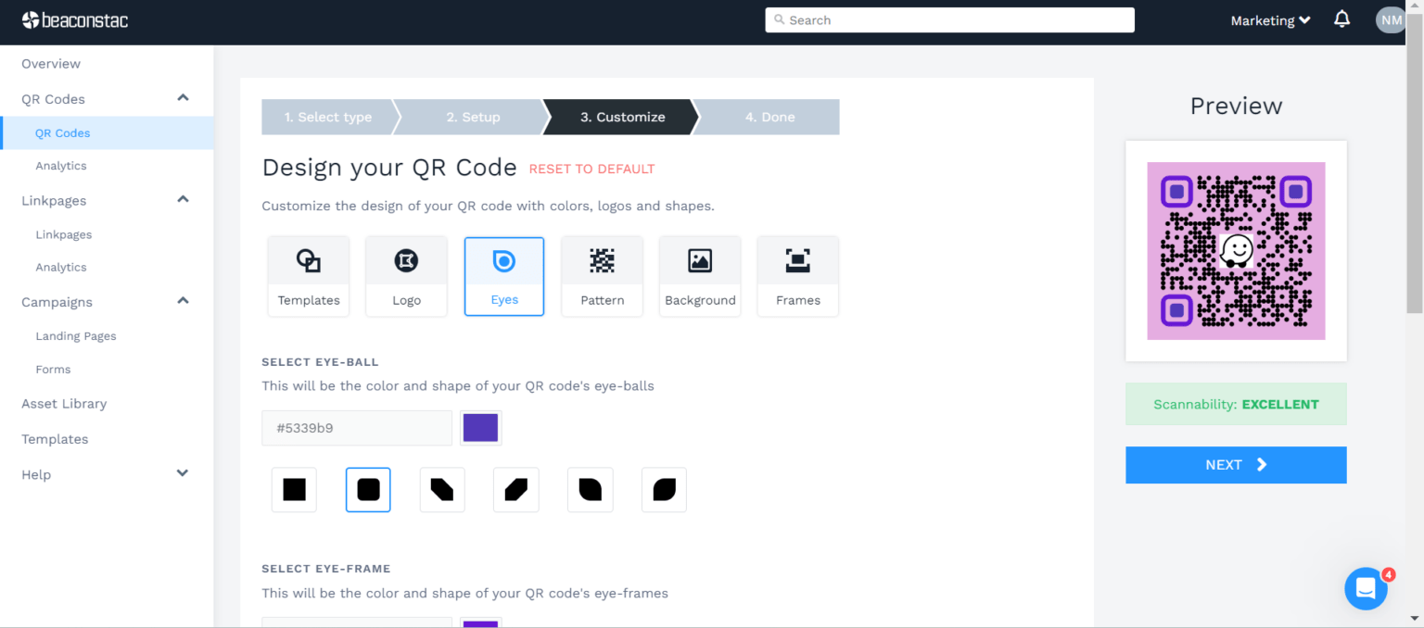This screenshot has width=1424, height=628.
Task: Open Landing Pages under Campaigns
Action: (x=76, y=335)
